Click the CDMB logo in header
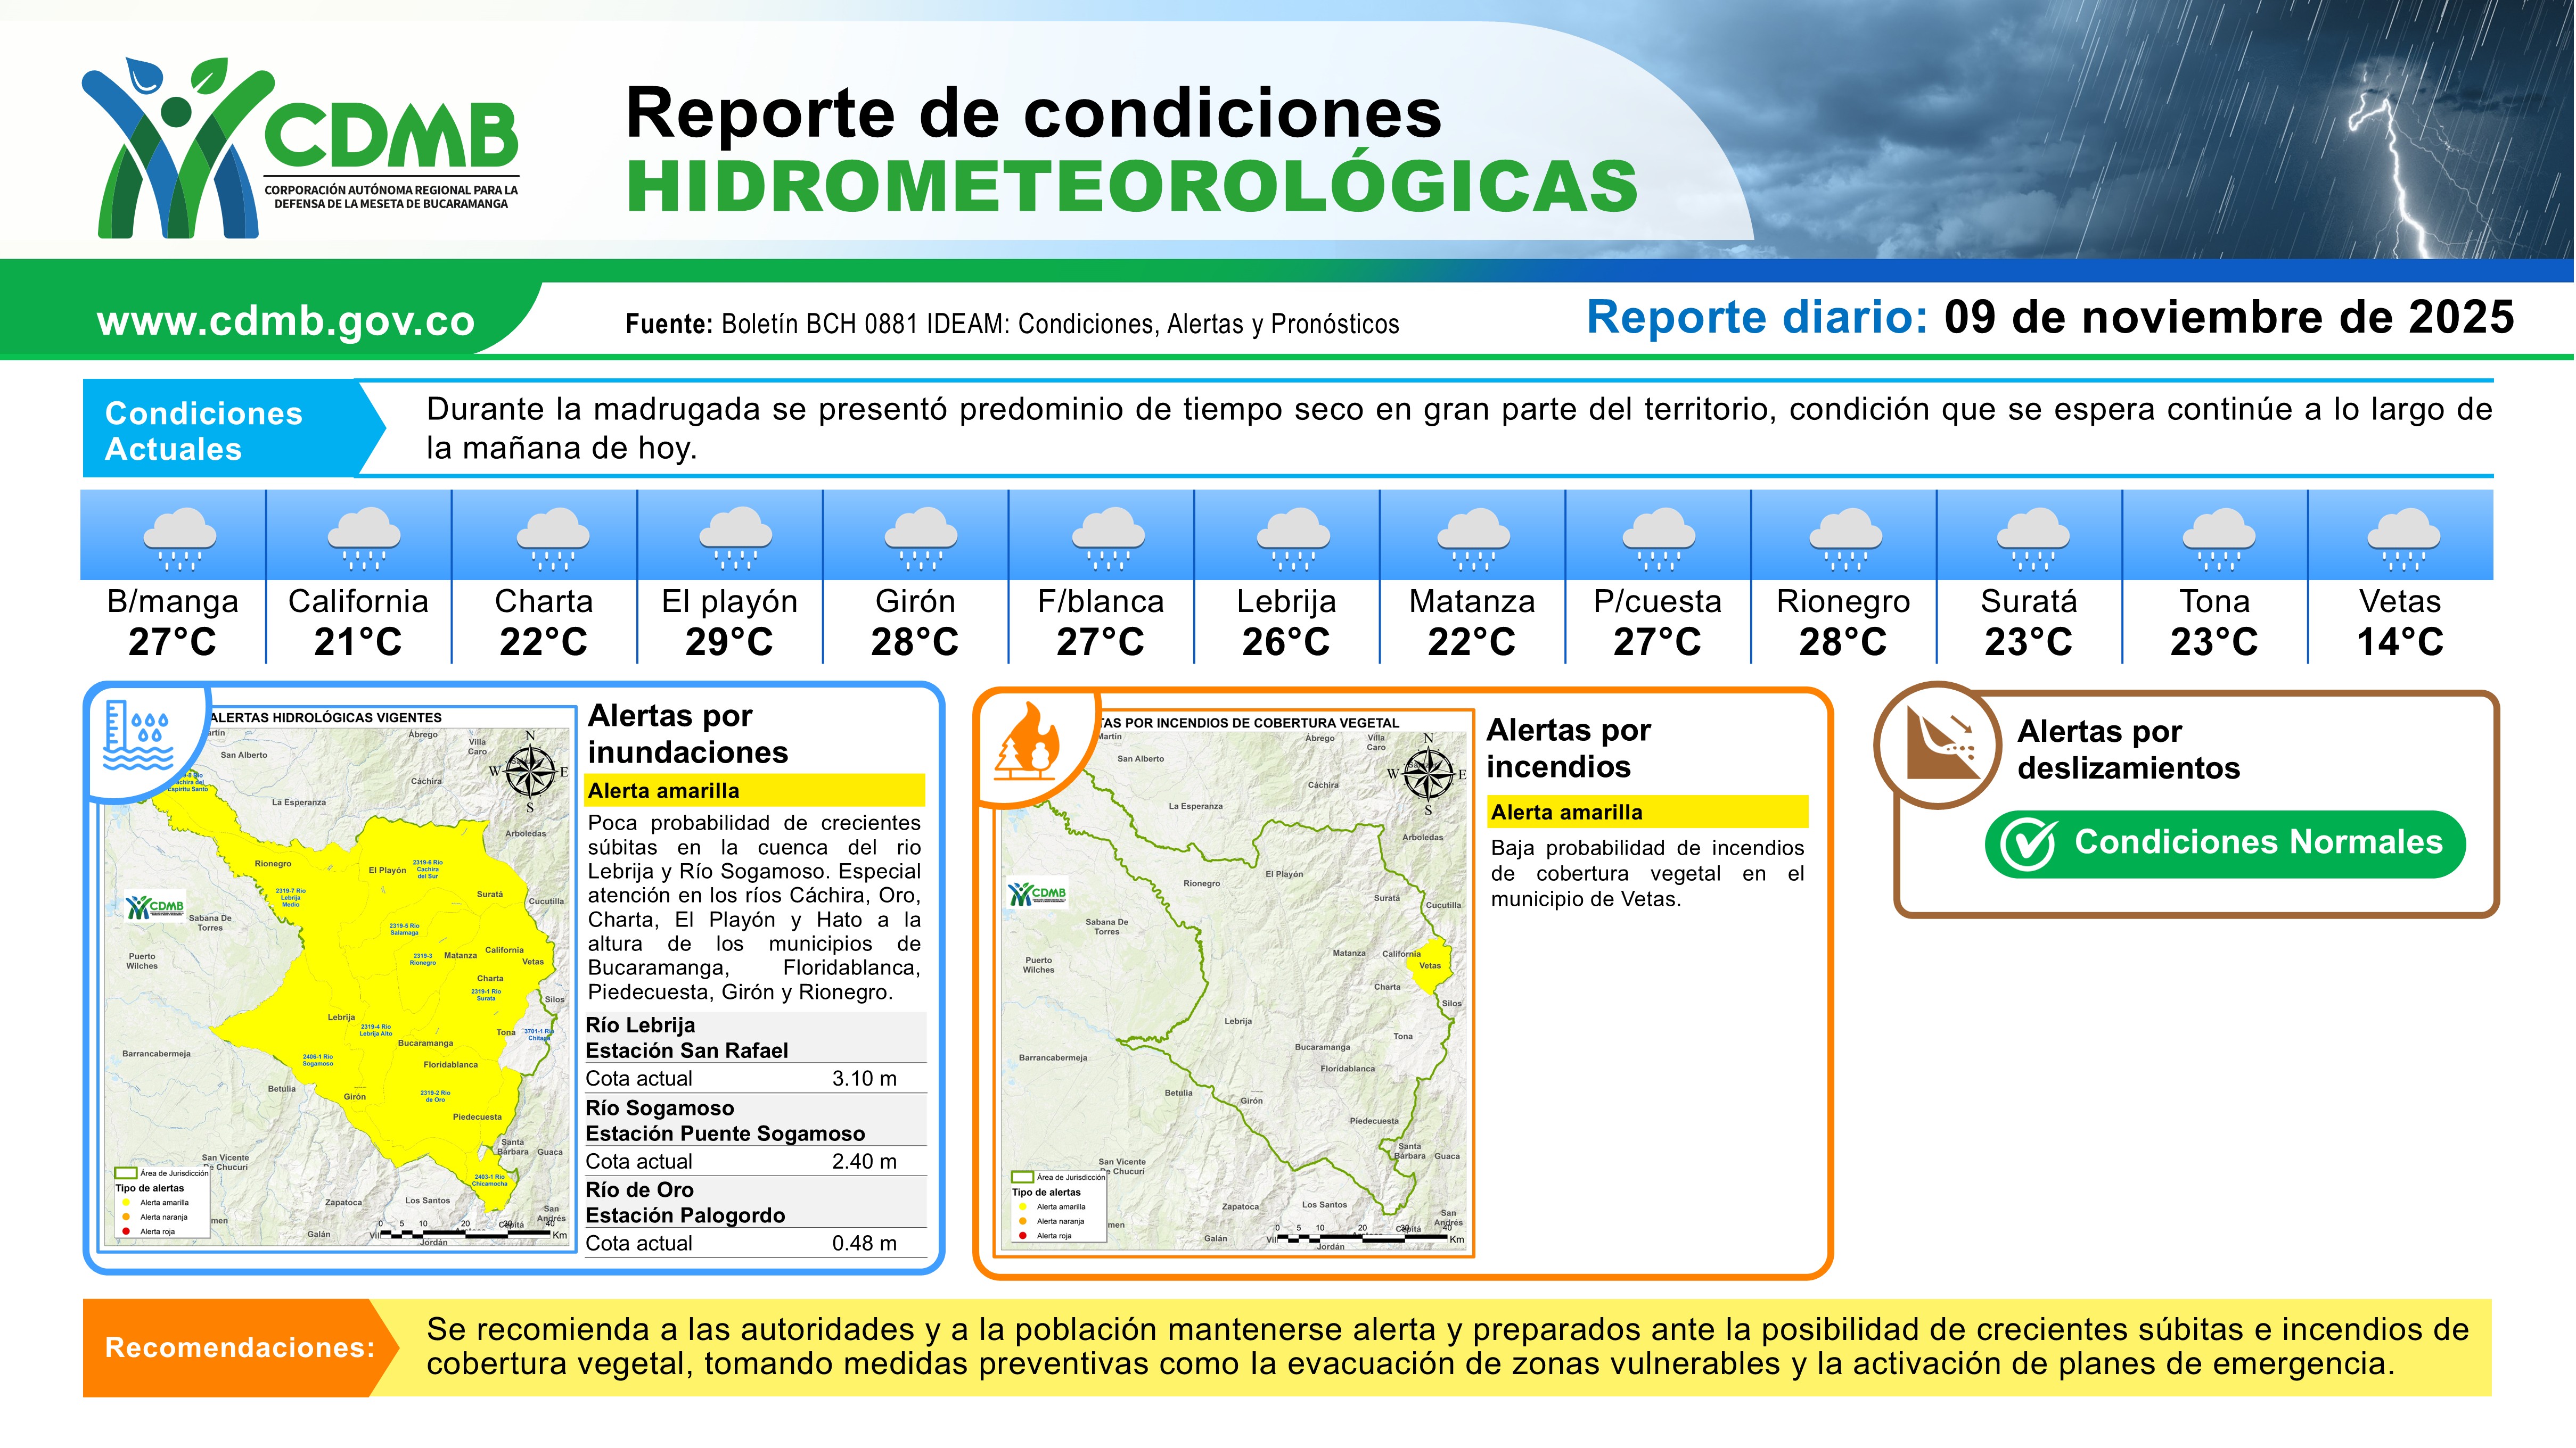This screenshot has height=1448, width=2576. [x=300, y=148]
